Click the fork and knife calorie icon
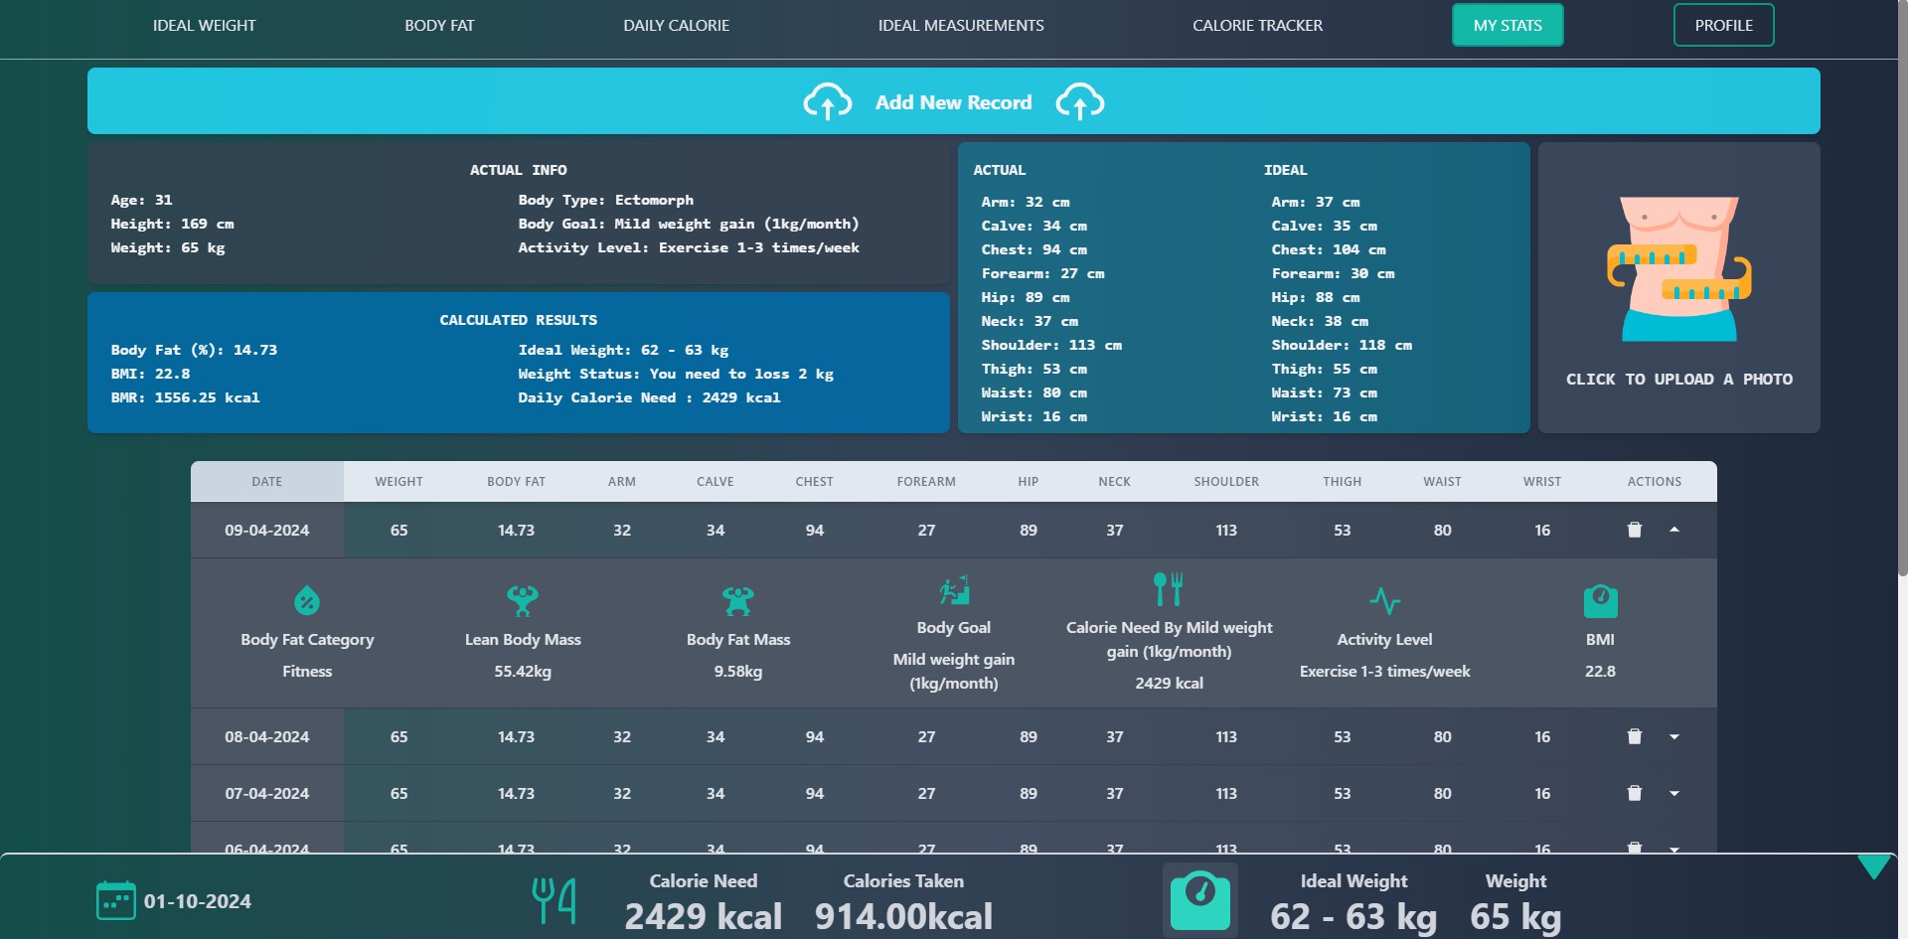This screenshot has height=939, width=1908. click(x=554, y=900)
